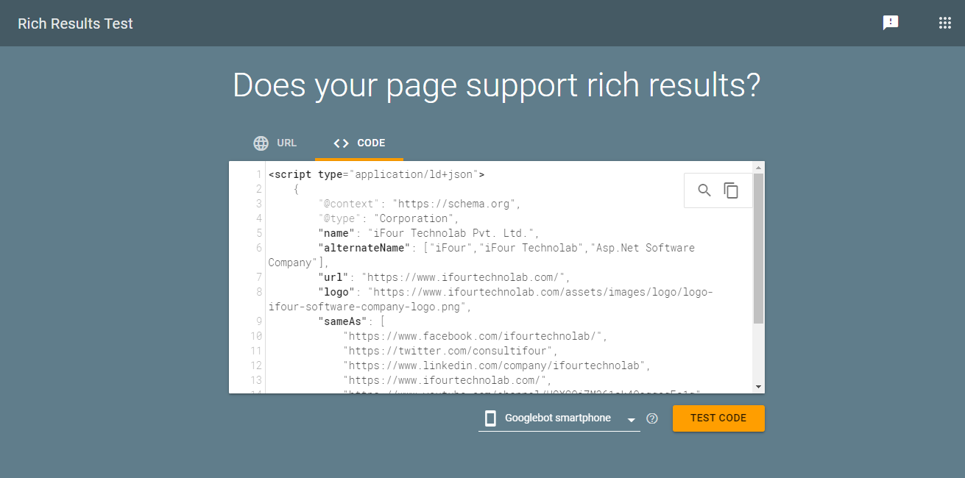Viewport: 965px width, 478px height.
Task: Click the scrollbar up arrow
Action: click(758, 167)
